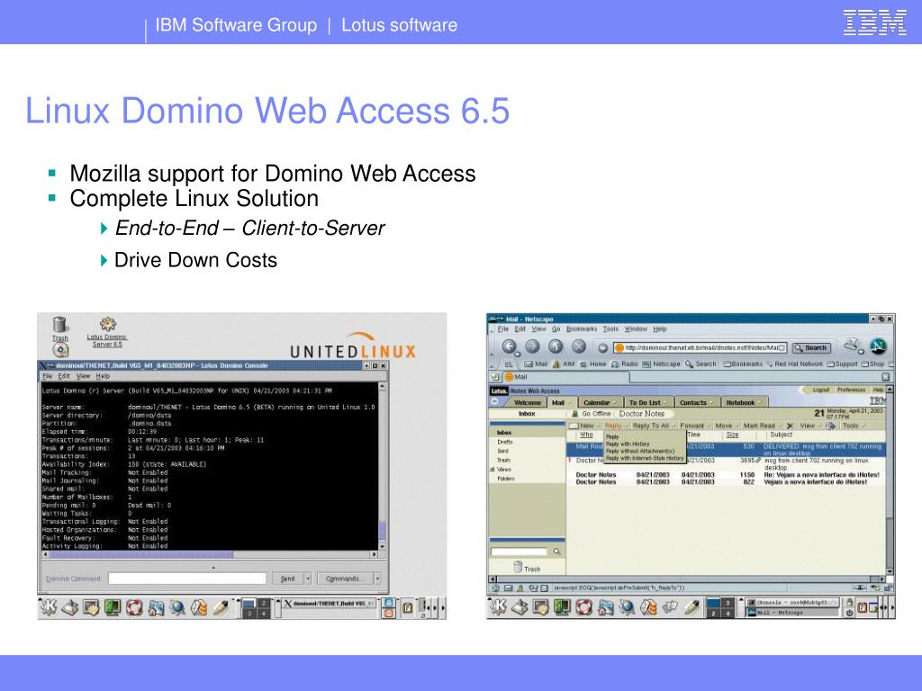Open the terminal monitor icon in left panel
Screen dimensions: 922x691
pyautogui.click(x=113, y=607)
